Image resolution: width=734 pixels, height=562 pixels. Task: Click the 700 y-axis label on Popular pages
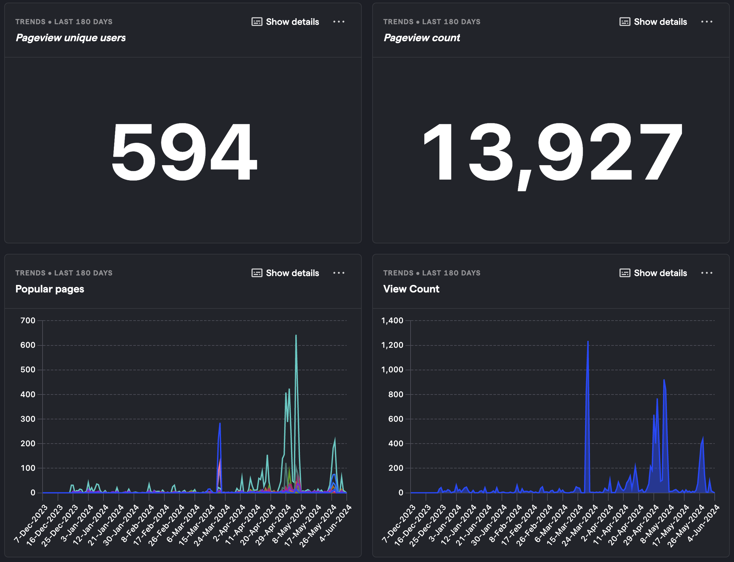(x=28, y=321)
